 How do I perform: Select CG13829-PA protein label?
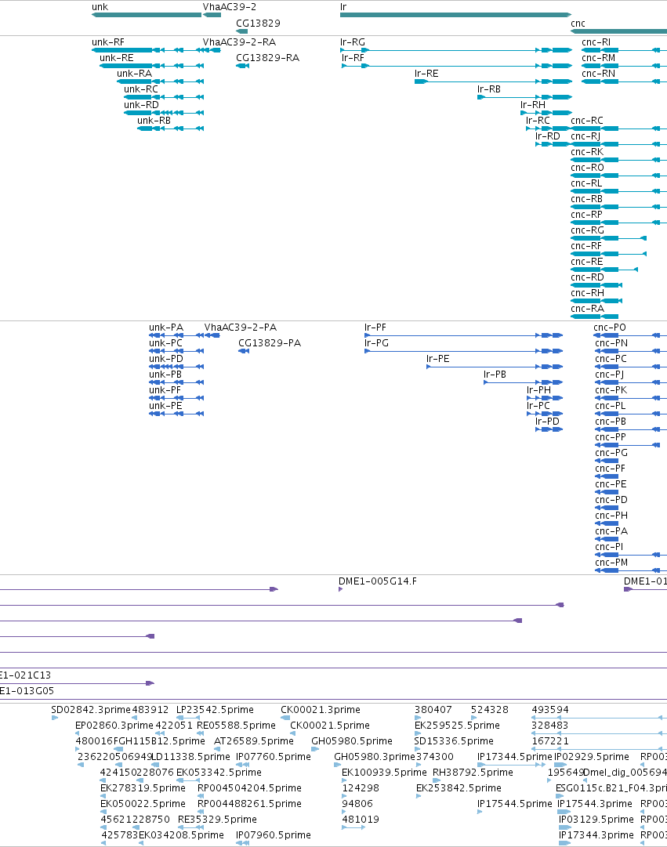tap(270, 343)
